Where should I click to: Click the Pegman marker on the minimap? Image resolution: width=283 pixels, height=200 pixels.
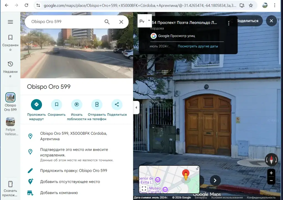click(186, 176)
